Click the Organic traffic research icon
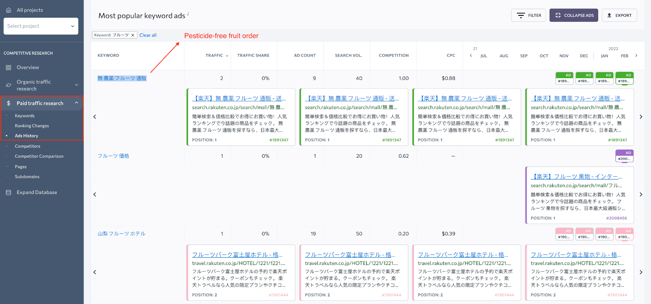The image size is (651, 304). tap(9, 85)
